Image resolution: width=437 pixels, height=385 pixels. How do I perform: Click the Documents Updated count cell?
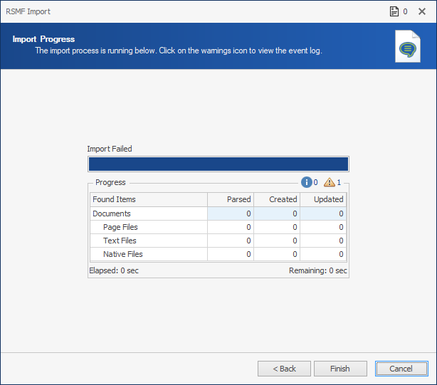click(x=323, y=213)
